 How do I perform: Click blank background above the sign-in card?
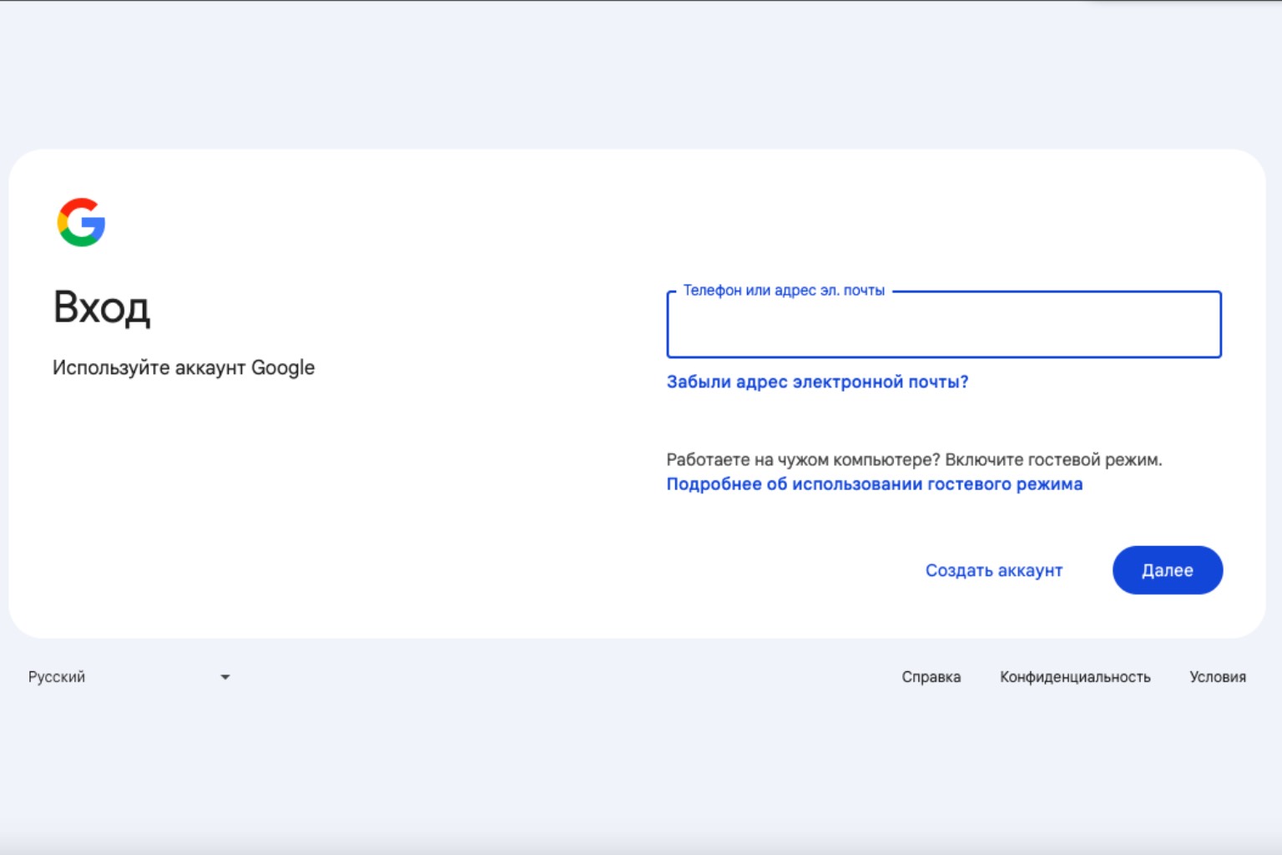tap(641, 75)
